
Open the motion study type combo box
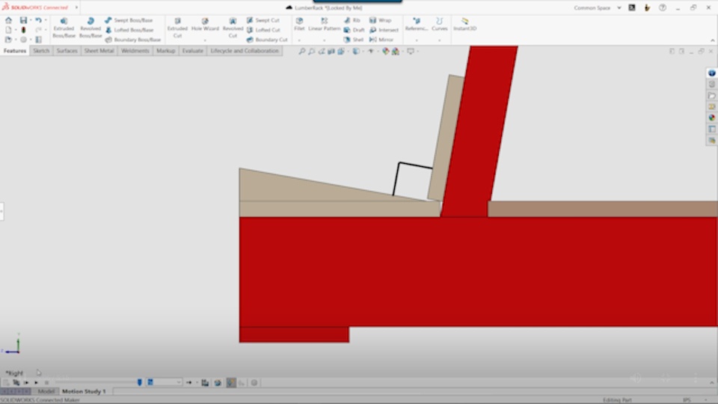click(x=165, y=382)
